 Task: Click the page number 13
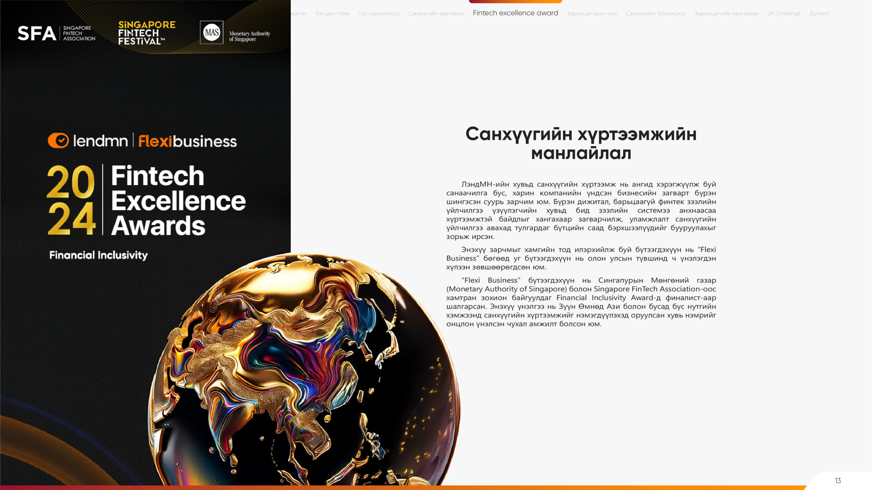point(838,480)
